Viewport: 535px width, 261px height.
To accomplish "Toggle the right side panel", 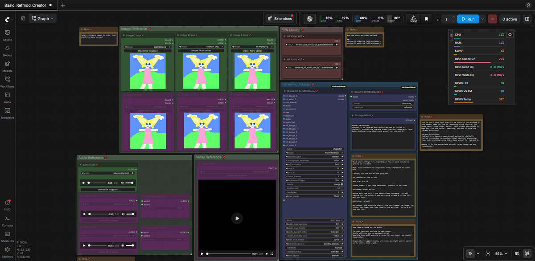I will [x=527, y=19].
